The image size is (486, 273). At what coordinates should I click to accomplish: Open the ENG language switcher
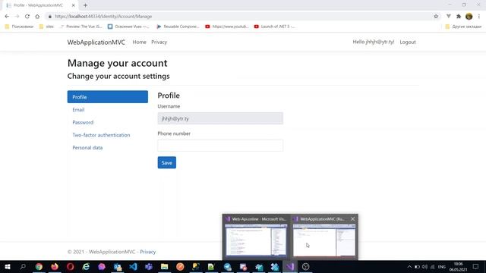(x=442, y=266)
